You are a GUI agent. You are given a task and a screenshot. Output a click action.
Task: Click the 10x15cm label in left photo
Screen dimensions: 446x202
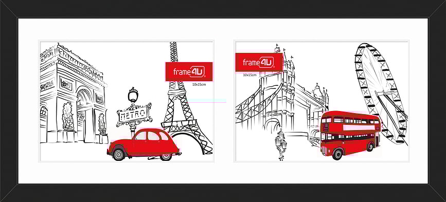click(x=199, y=85)
